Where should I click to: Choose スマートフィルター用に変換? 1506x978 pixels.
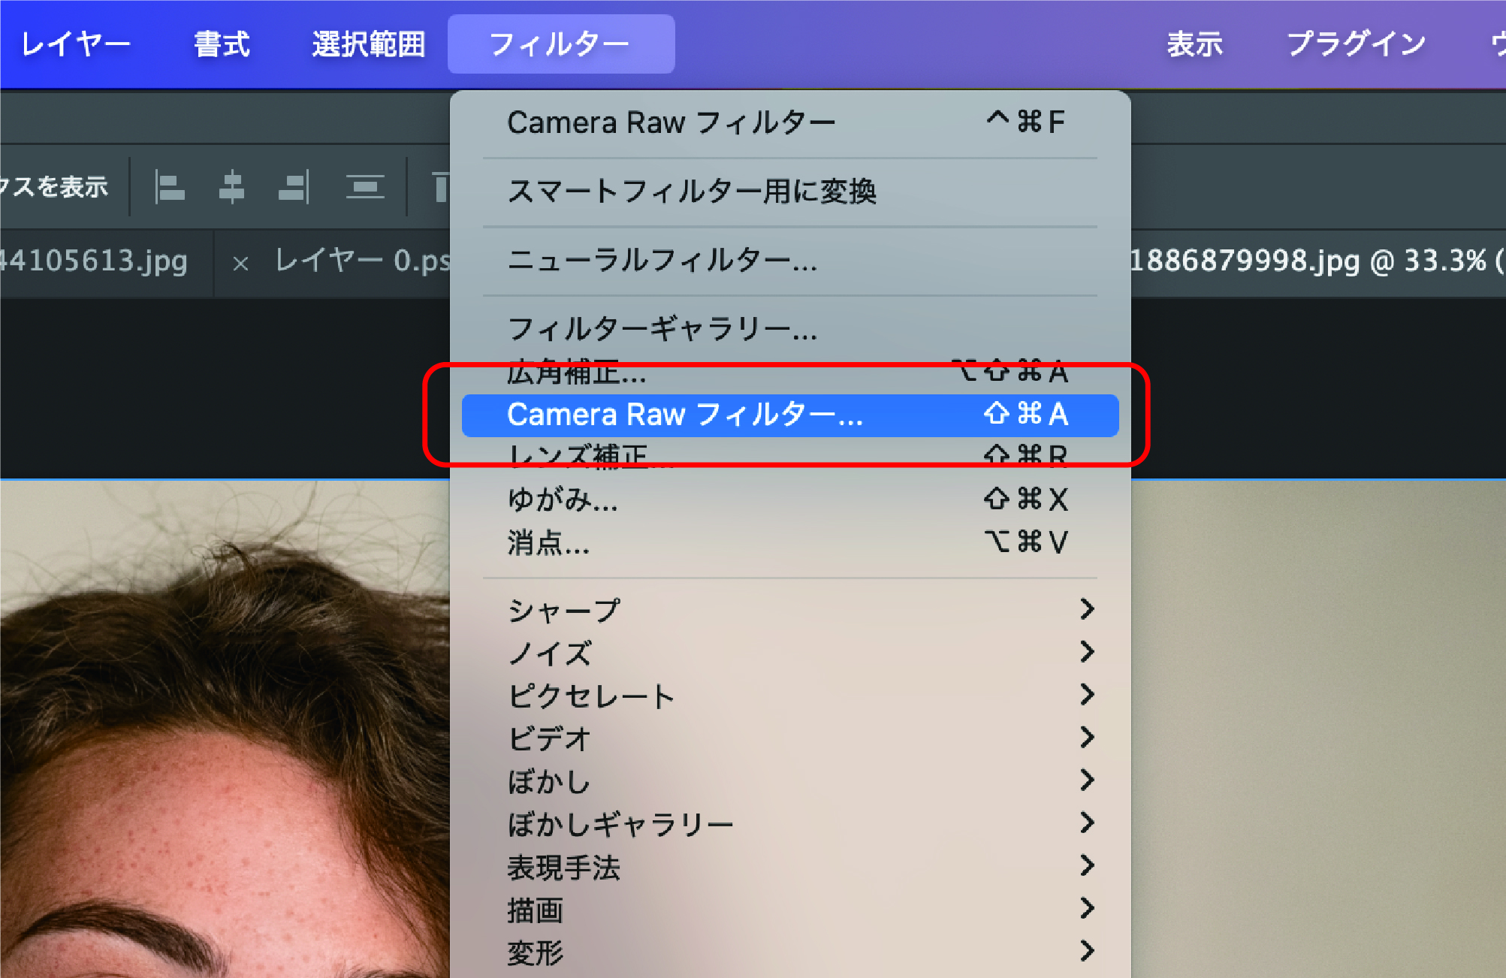[x=692, y=192]
